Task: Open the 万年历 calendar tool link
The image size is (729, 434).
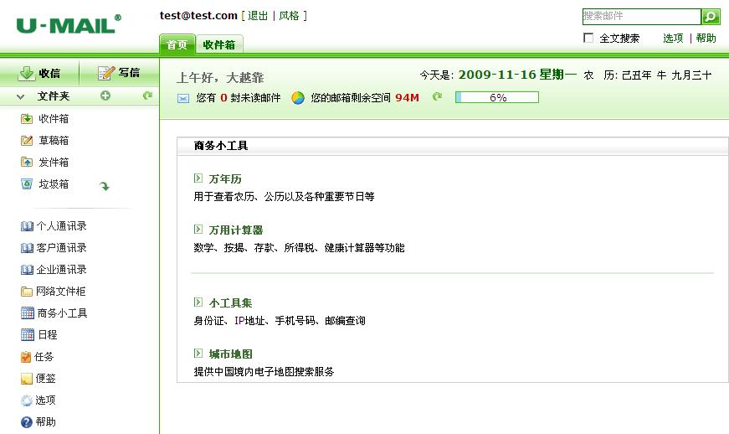Action: 225,179
